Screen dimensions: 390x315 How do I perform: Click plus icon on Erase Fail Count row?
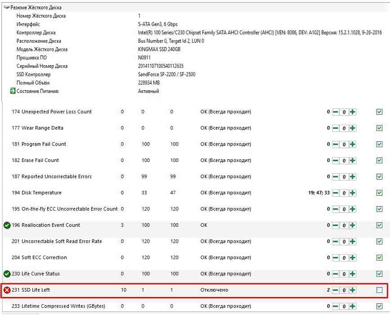pos(352,161)
